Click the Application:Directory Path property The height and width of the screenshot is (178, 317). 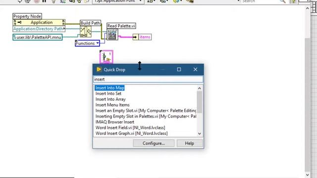pyautogui.click(x=39, y=29)
